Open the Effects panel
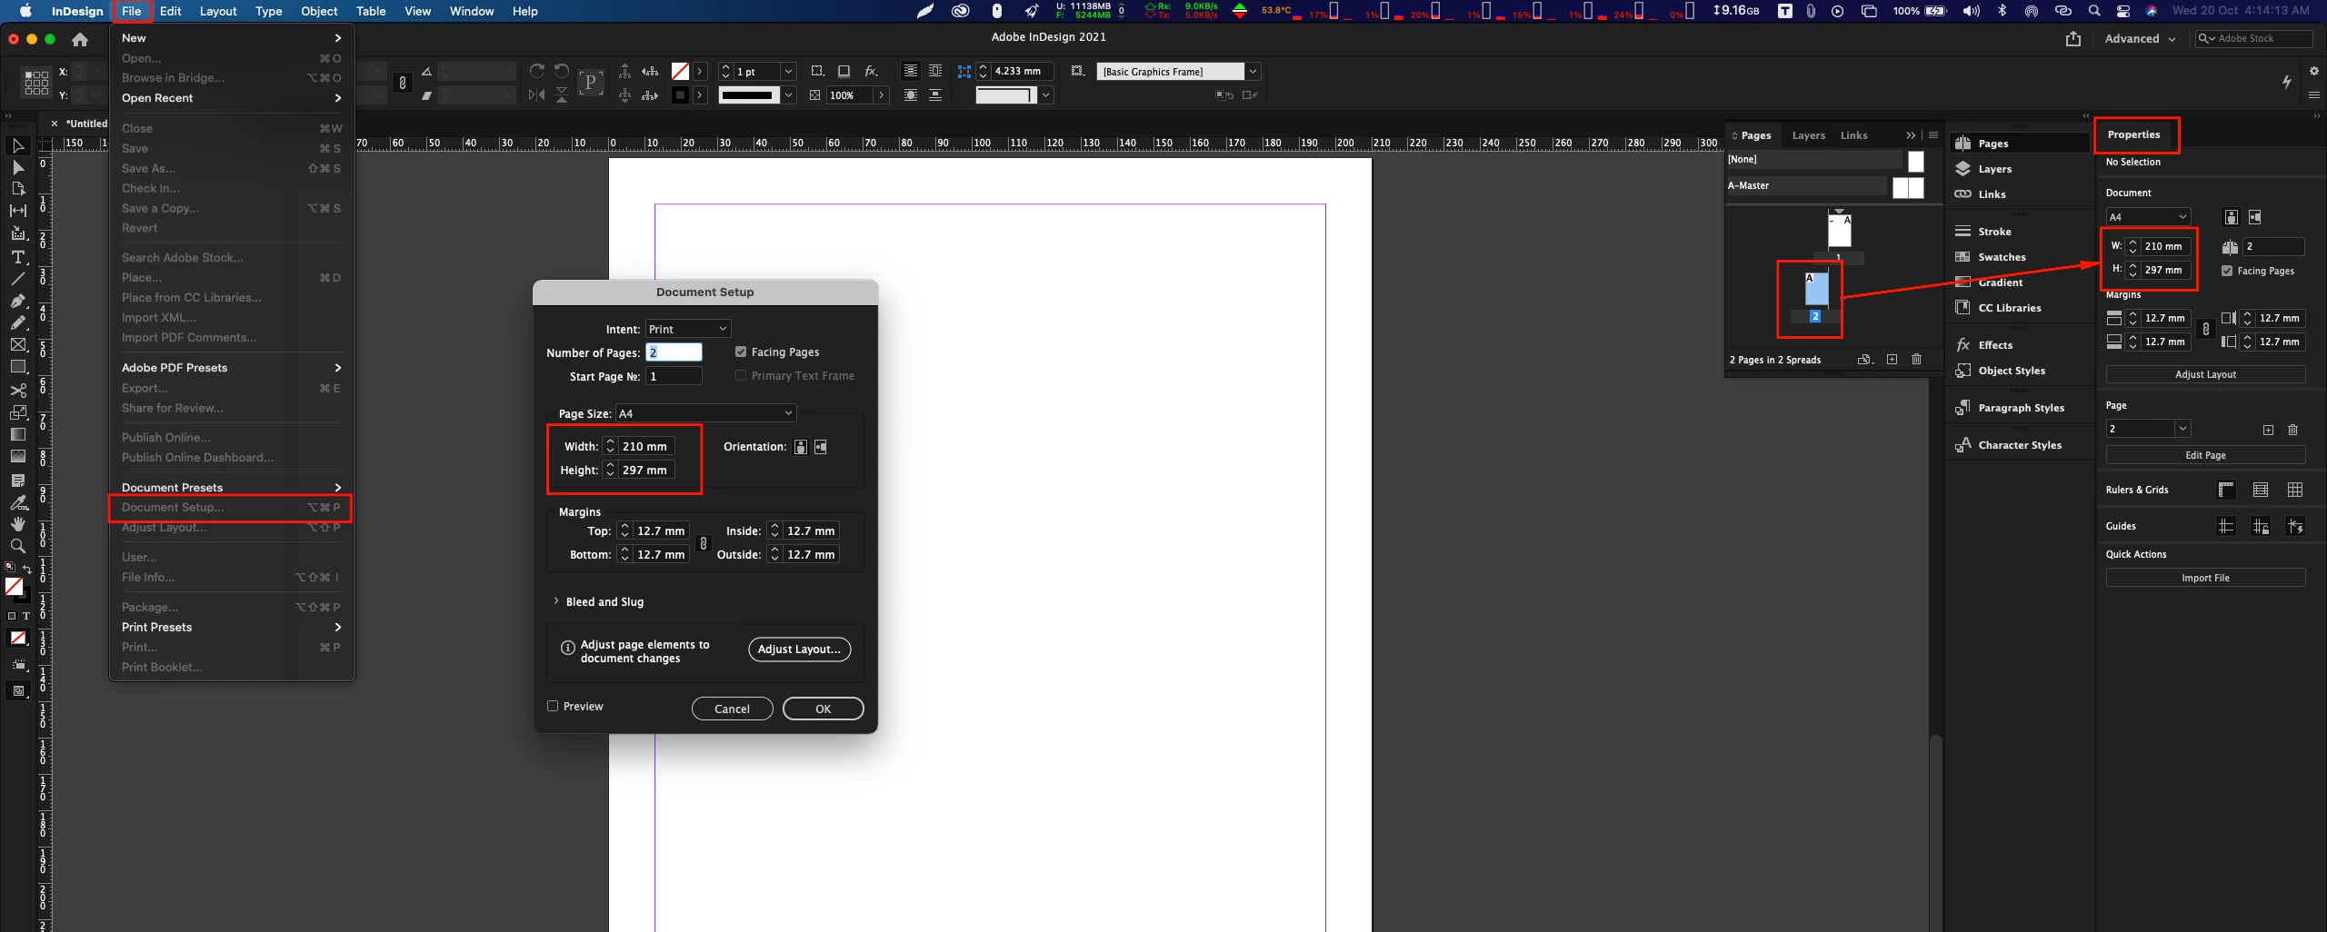 pyautogui.click(x=1995, y=345)
